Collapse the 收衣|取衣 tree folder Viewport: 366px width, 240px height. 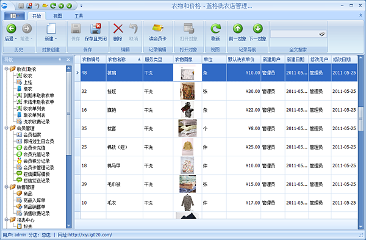pos(7,69)
